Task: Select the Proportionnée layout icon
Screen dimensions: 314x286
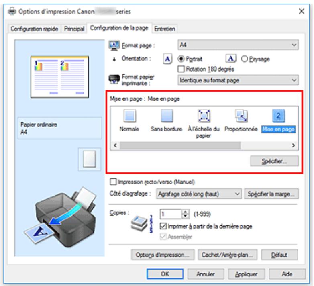Action: coord(241,116)
